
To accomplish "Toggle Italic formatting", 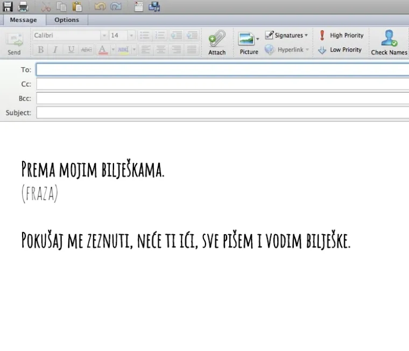I will 55,50.
